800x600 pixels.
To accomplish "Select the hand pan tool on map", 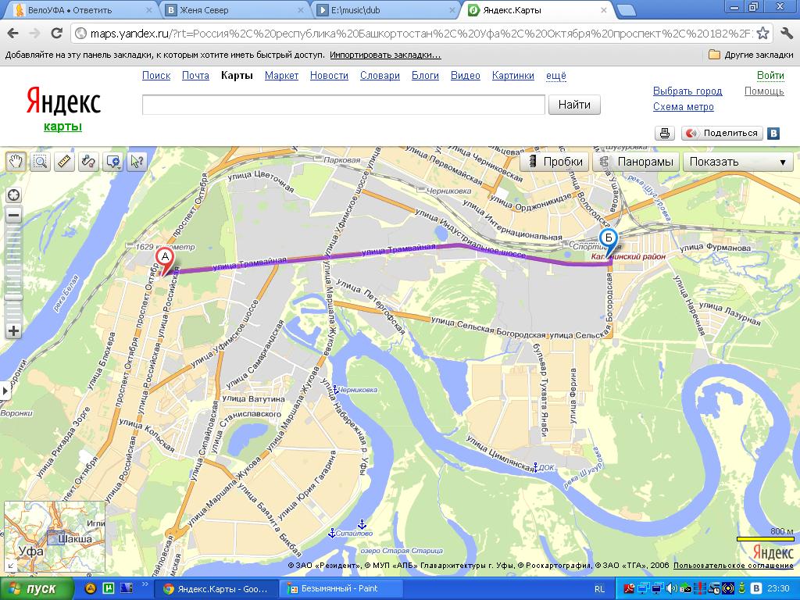I will [x=16, y=162].
